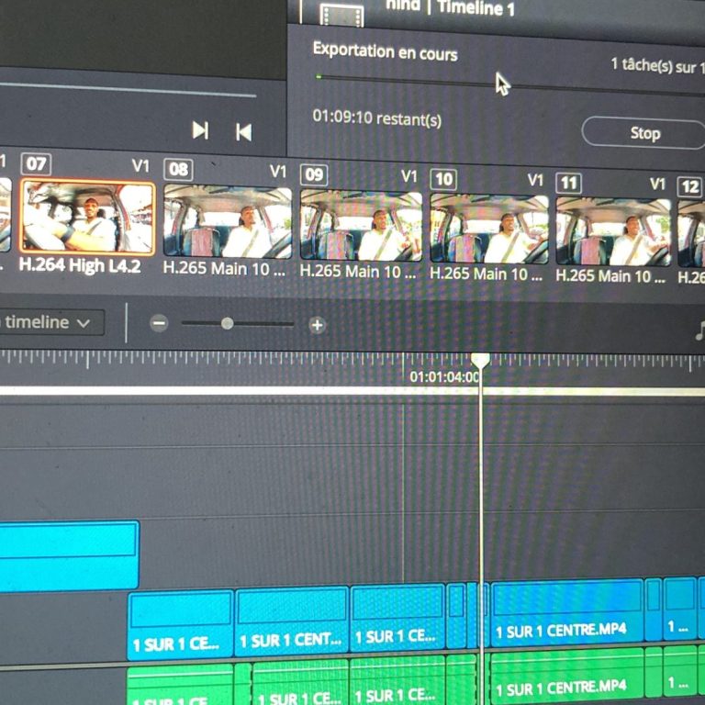The height and width of the screenshot is (705, 705).
Task: Click the skip-to-next clip icon
Action: (x=200, y=131)
